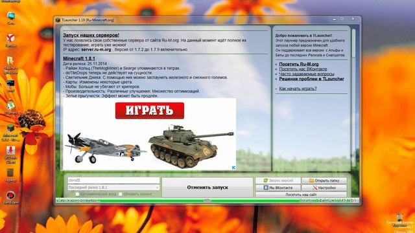The height and width of the screenshot is (233, 415).
Task: Click the red ИГРАТЬ banner button
Action: tap(150, 111)
